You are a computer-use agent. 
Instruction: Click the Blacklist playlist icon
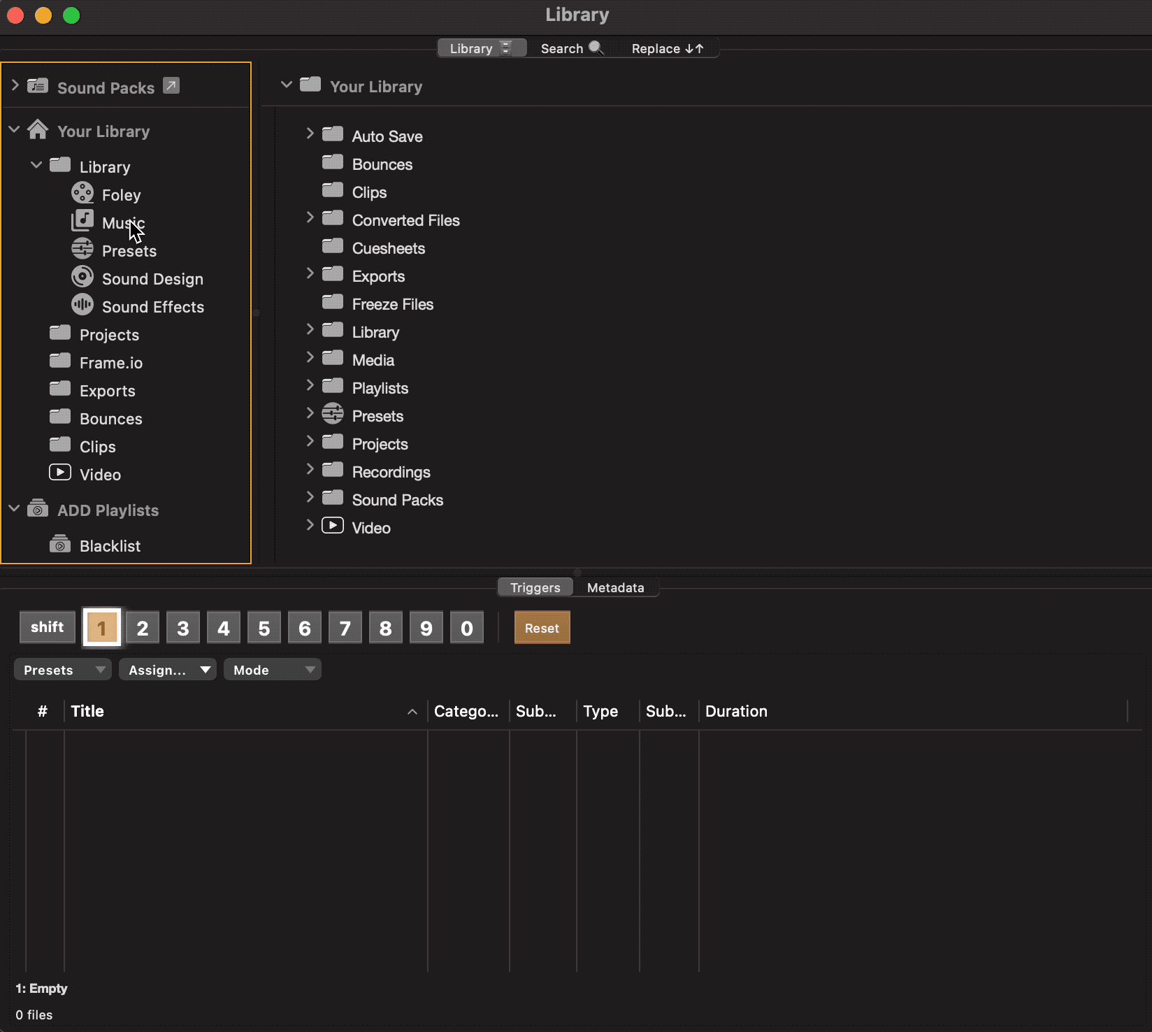pos(60,544)
